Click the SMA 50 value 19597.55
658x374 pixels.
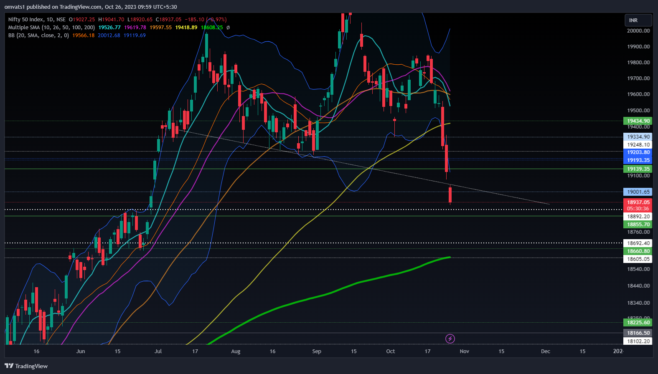(161, 28)
